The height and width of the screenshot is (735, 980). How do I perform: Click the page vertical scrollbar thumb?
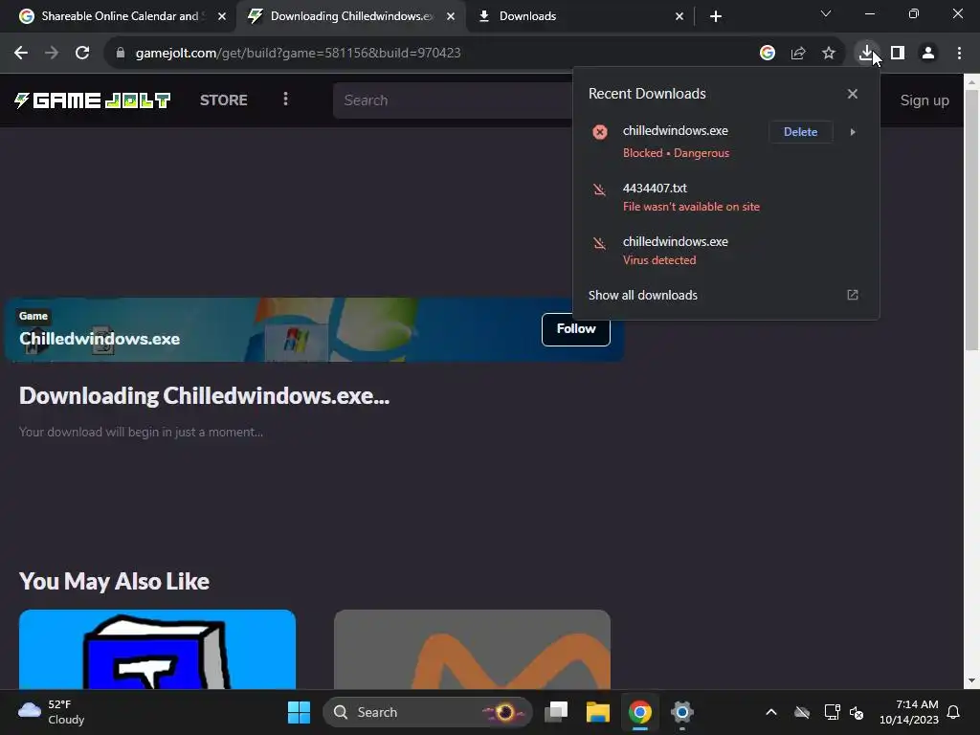coord(972,219)
